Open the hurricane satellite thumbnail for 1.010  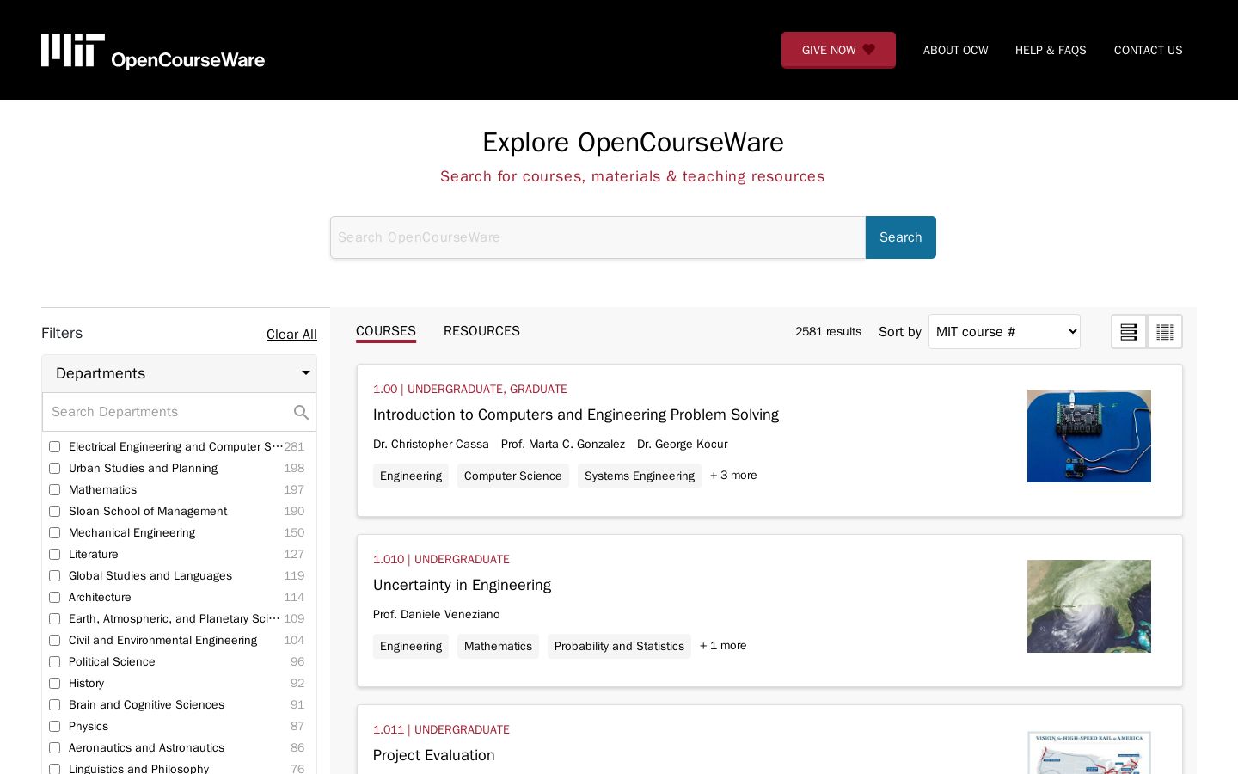(1089, 606)
